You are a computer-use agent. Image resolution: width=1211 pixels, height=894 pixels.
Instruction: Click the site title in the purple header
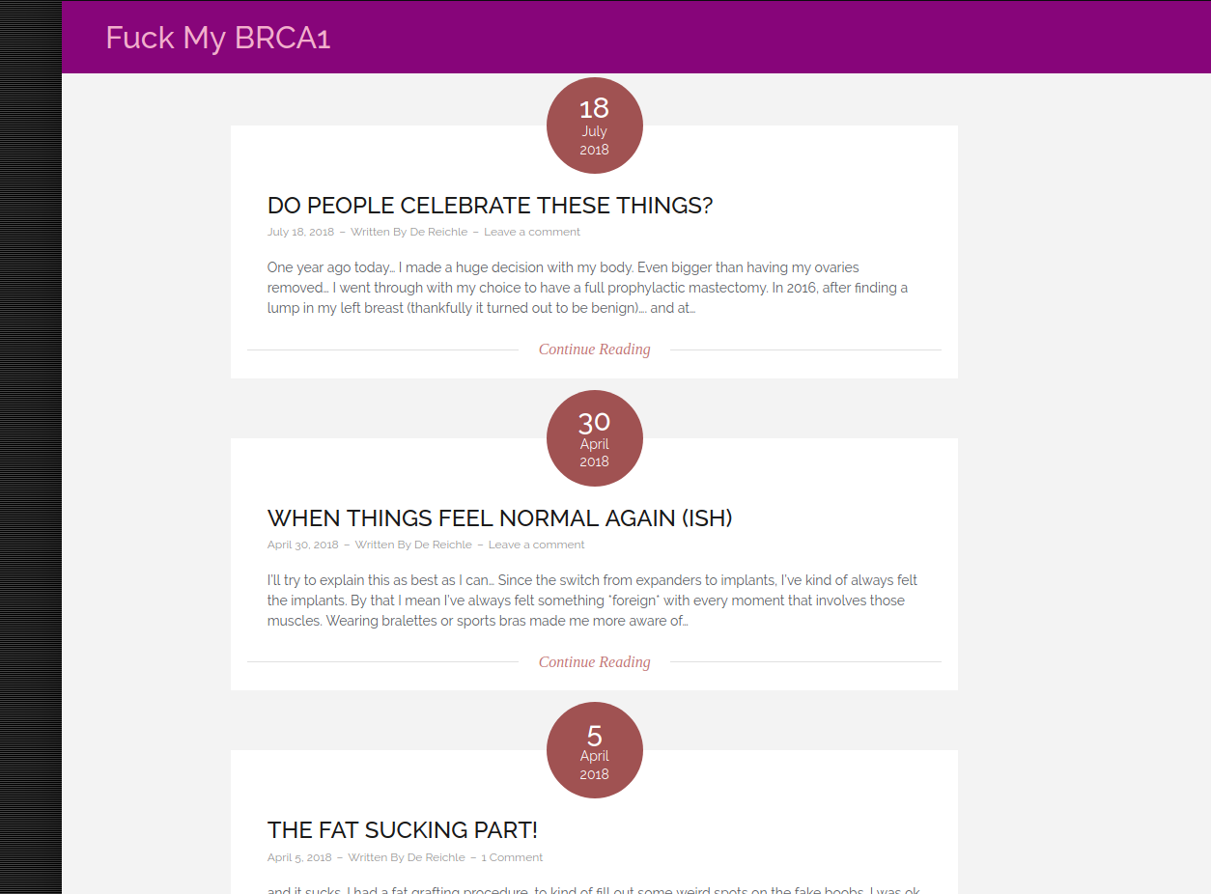tap(217, 38)
